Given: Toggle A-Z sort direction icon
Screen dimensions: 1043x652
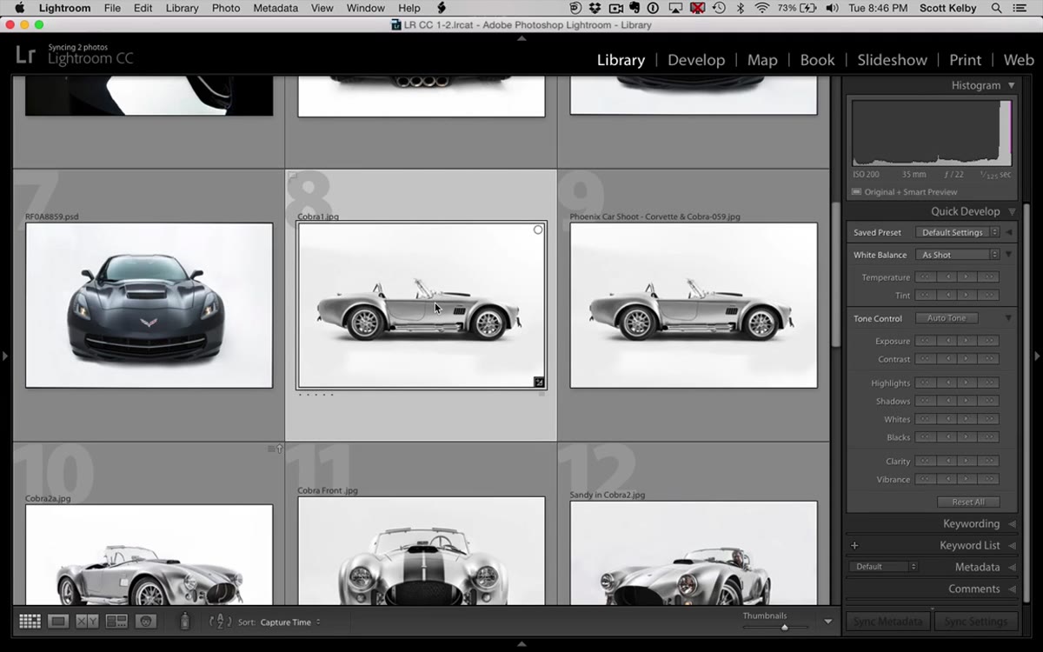Looking at the screenshot, I should (221, 621).
